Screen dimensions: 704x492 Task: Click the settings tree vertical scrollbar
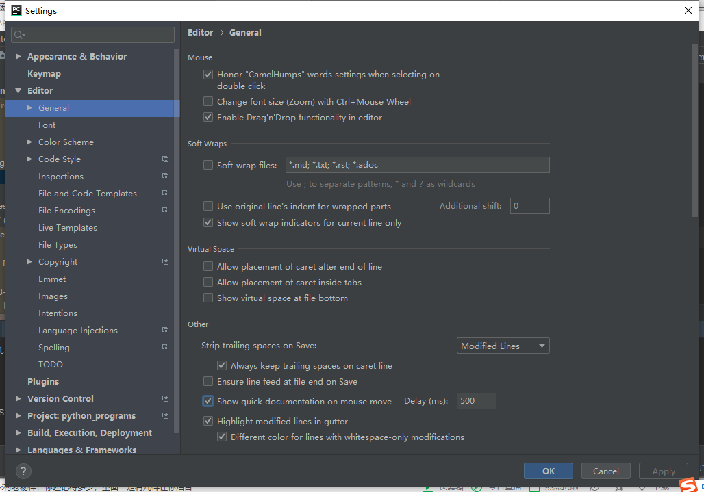(177, 241)
